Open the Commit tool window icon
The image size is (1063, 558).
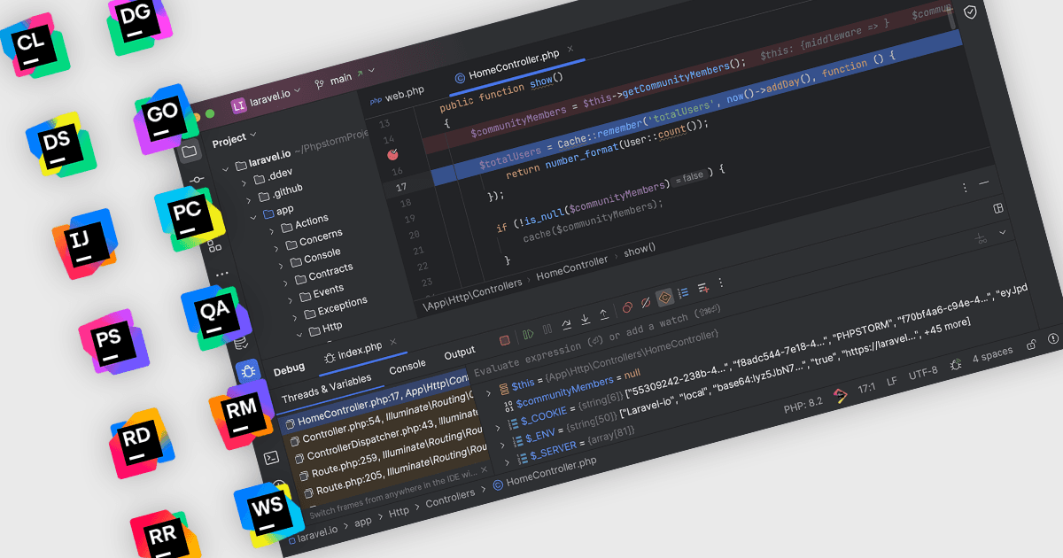[197, 180]
